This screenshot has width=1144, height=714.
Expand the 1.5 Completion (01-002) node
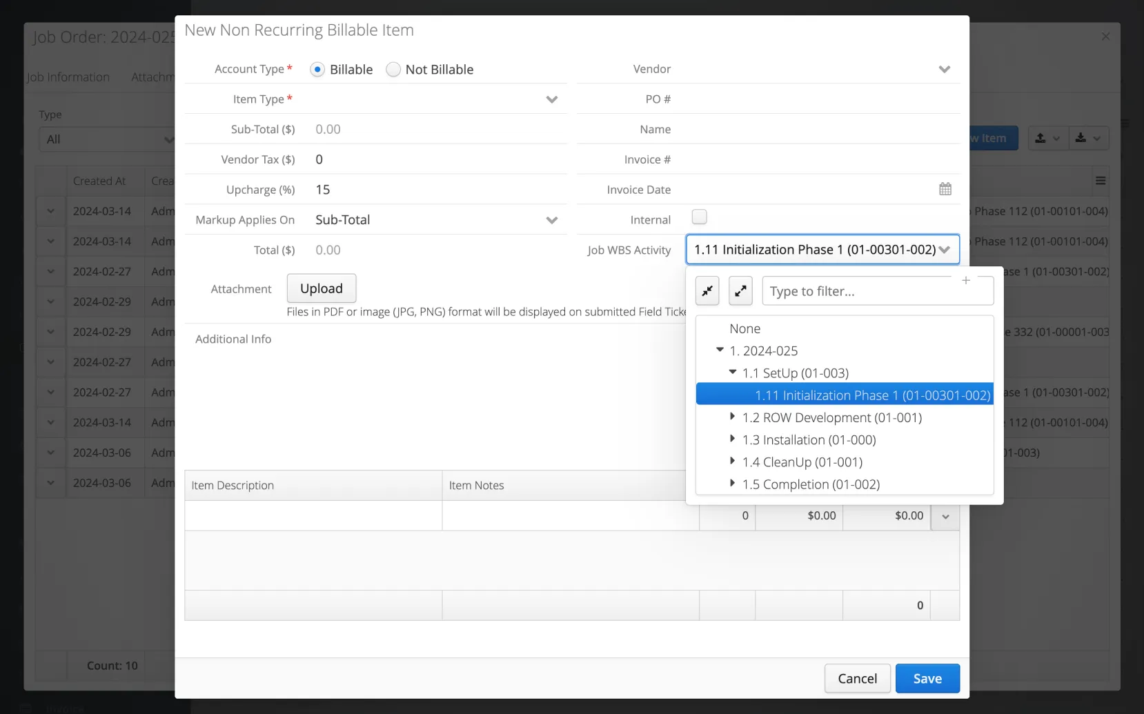[732, 483]
